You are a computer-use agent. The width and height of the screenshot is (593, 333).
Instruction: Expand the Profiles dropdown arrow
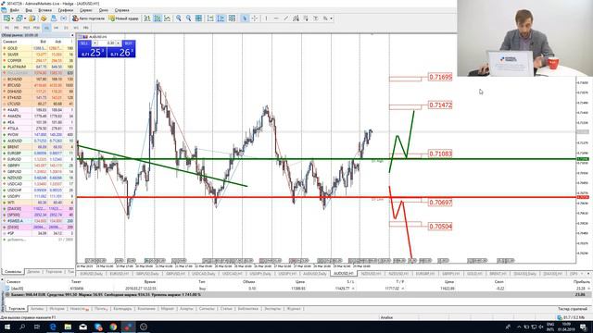tap(25, 18)
